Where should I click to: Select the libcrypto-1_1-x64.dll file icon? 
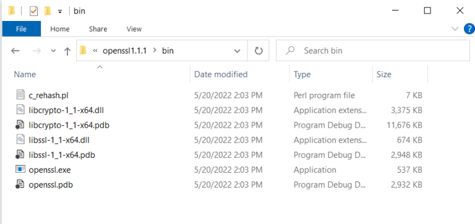click(20, 110)
